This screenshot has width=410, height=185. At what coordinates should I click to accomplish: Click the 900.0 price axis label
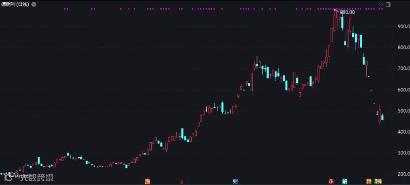point(403,26)
